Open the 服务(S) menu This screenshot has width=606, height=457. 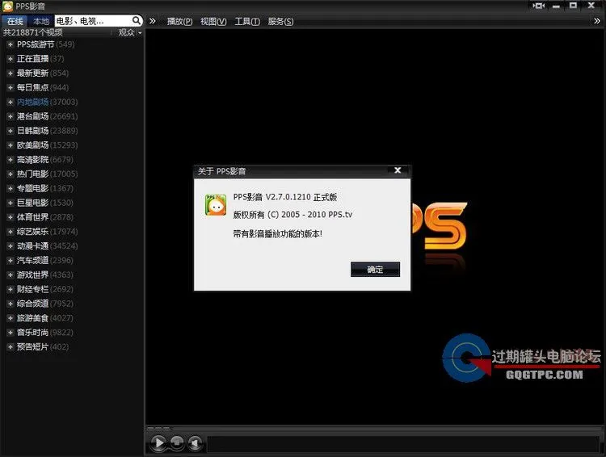click(x=280, y=22)
